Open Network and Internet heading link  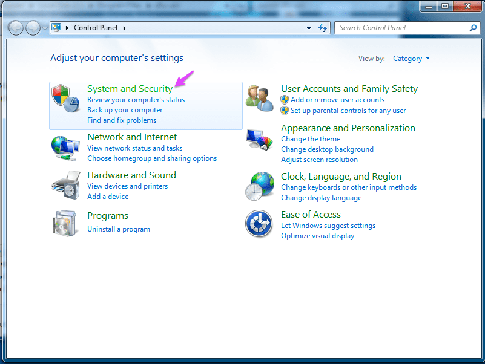132,137
